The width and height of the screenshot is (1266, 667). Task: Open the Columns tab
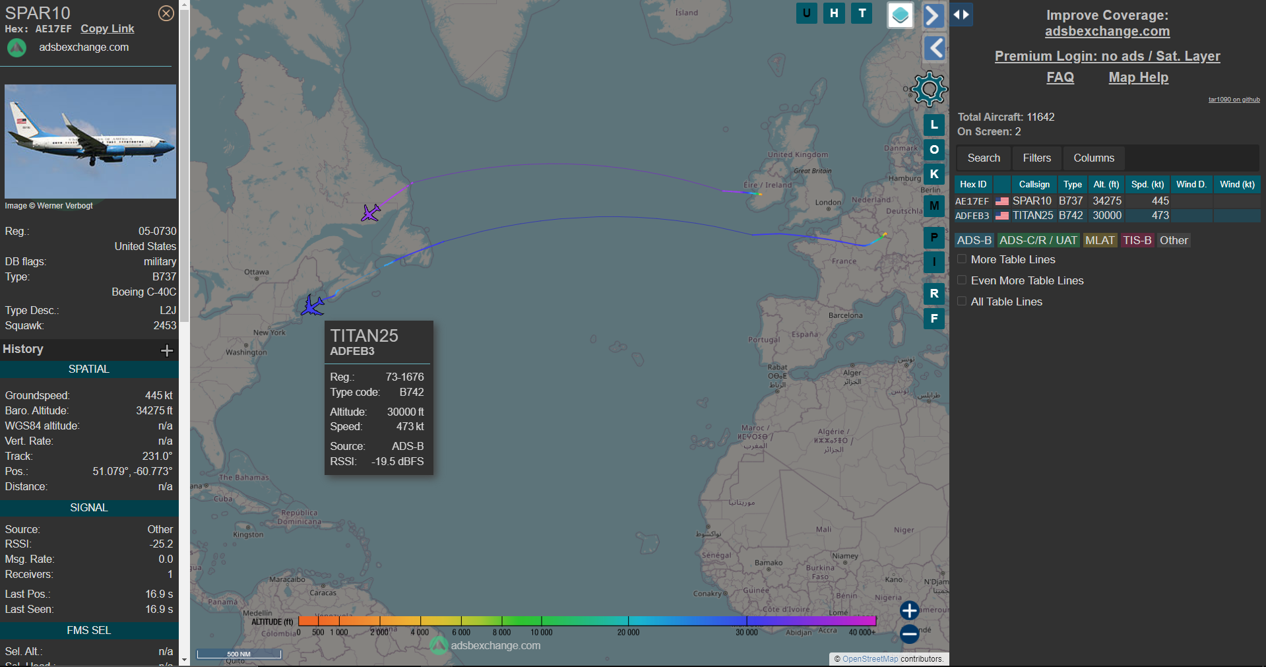pyautogui.click(x=1094, y=158)
